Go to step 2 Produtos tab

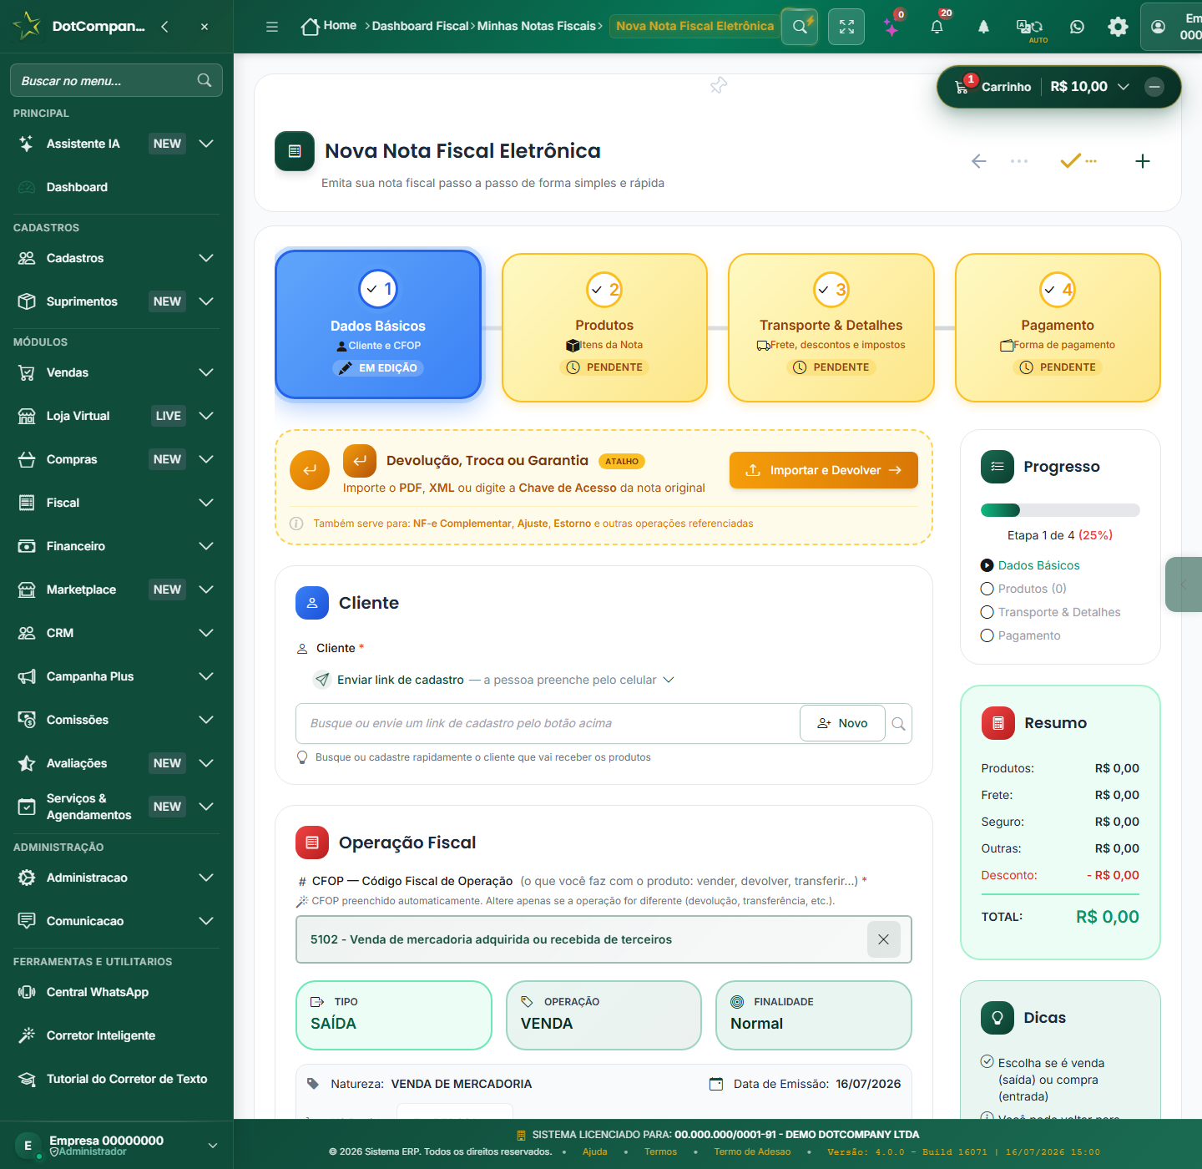coord(604,327)
